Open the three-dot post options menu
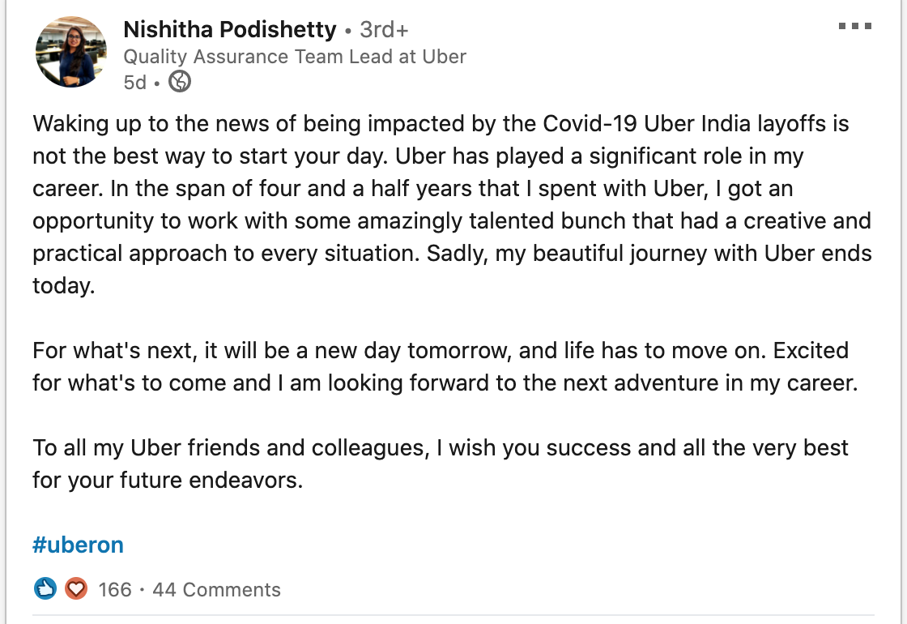 tap(855, 26)
